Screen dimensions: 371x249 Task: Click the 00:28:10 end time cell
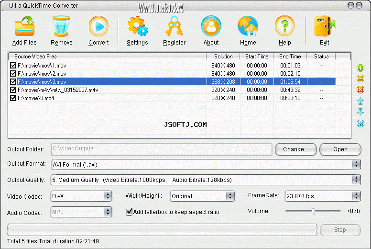click(290, 98)
